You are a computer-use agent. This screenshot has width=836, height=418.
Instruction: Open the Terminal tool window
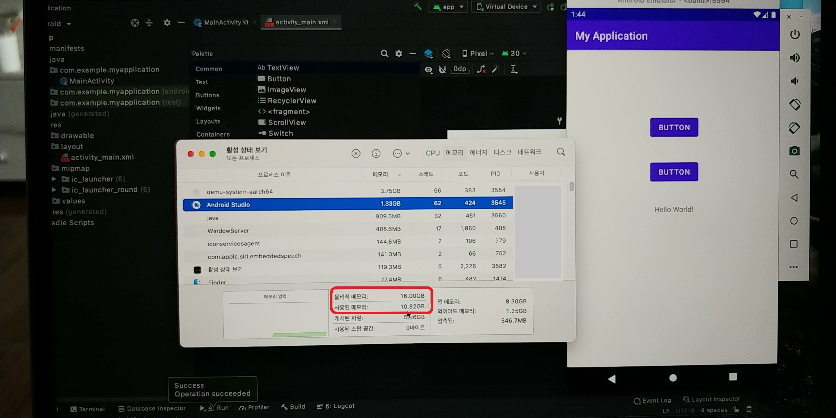[x=88, y=409]
